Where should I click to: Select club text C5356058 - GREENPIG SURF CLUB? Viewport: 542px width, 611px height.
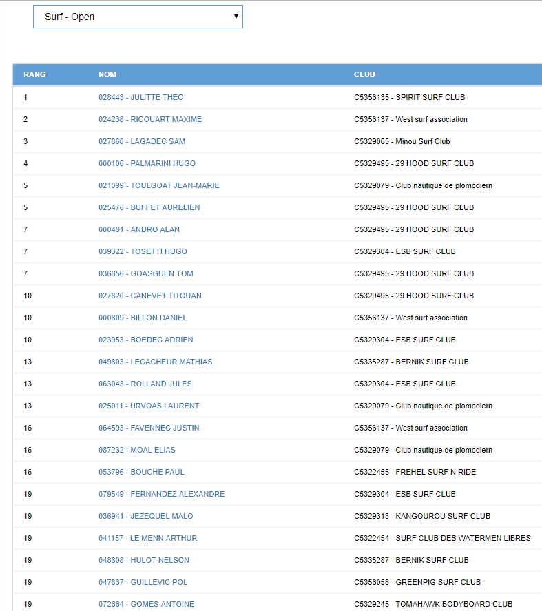tap(417, 582)
